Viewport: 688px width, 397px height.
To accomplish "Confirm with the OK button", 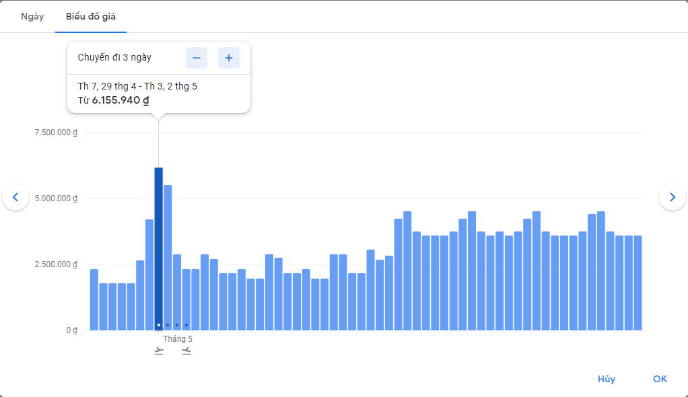I will pos(660,379).
